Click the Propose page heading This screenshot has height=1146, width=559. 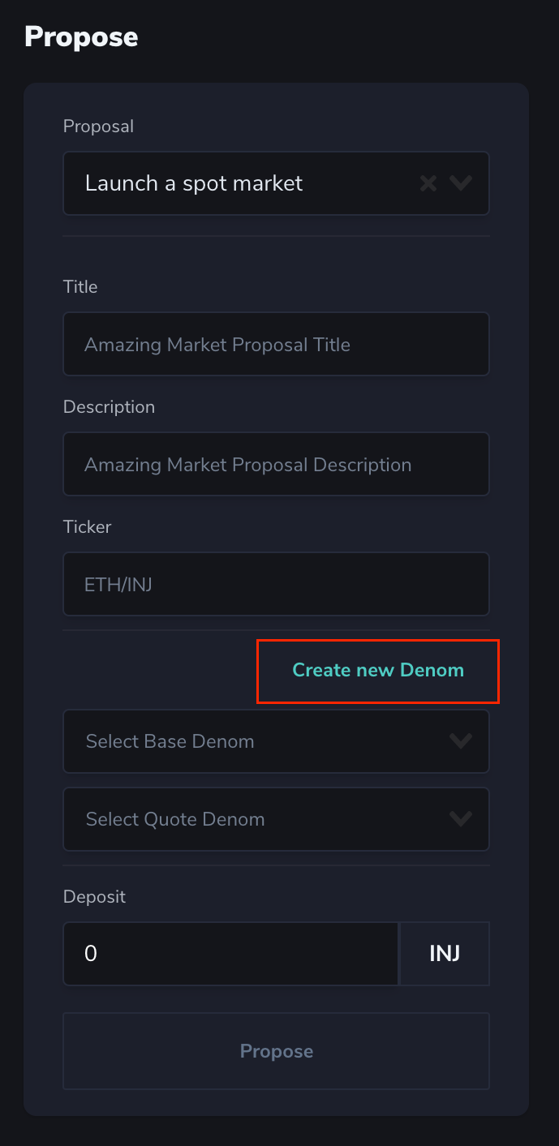click(x=81, y=37)
